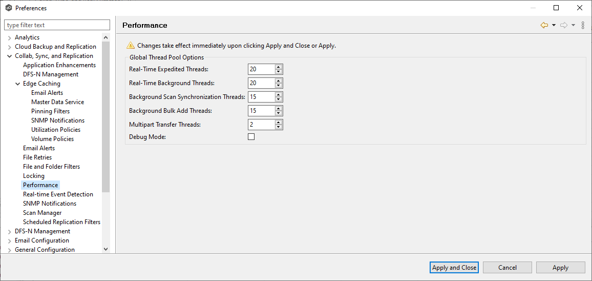Collapse the Edge Caching tree node
Image resolution: width=592 pixels, height=281 pixels.
point(18,84)
